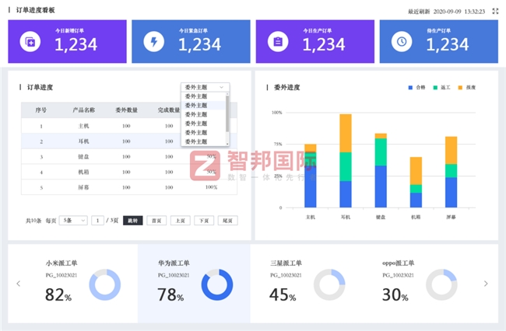
Task: Click the lightning icon on 今日紧急订单 card
Action: [154, 41]
